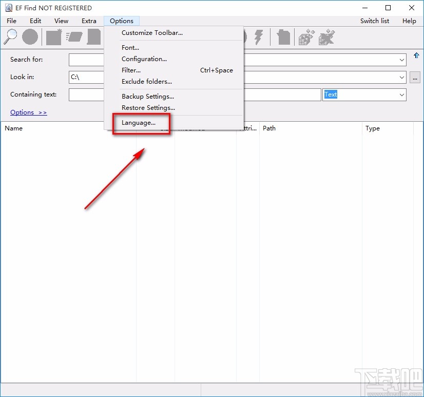Viewport: 424px width, 397px height.
Task: Click Switch list in menu bar
Action: coord(375,21)
